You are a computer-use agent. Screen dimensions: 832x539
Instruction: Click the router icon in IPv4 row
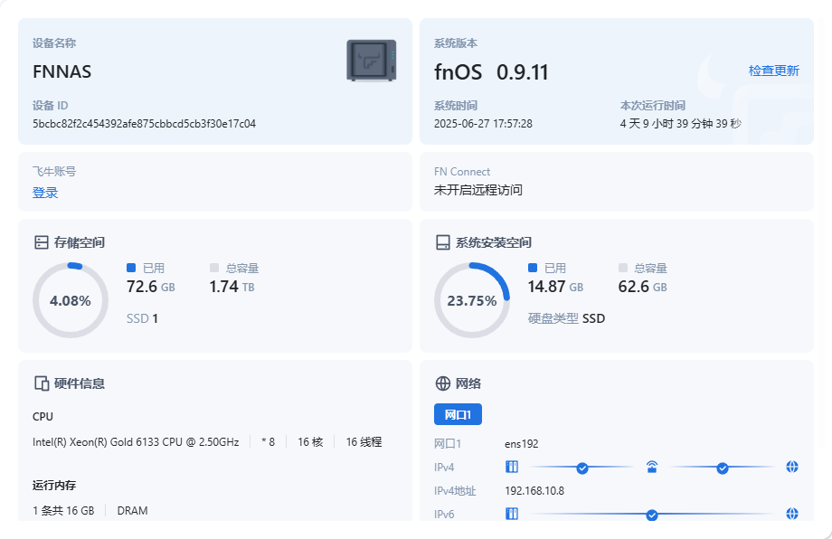(x=652, y=467)
